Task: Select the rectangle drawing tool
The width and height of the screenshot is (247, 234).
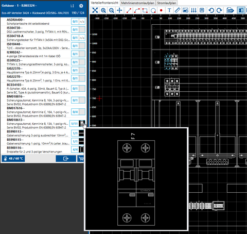Action: (145, 10)
